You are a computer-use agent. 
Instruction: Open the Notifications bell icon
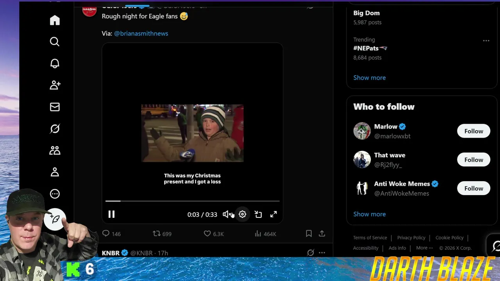55,64
